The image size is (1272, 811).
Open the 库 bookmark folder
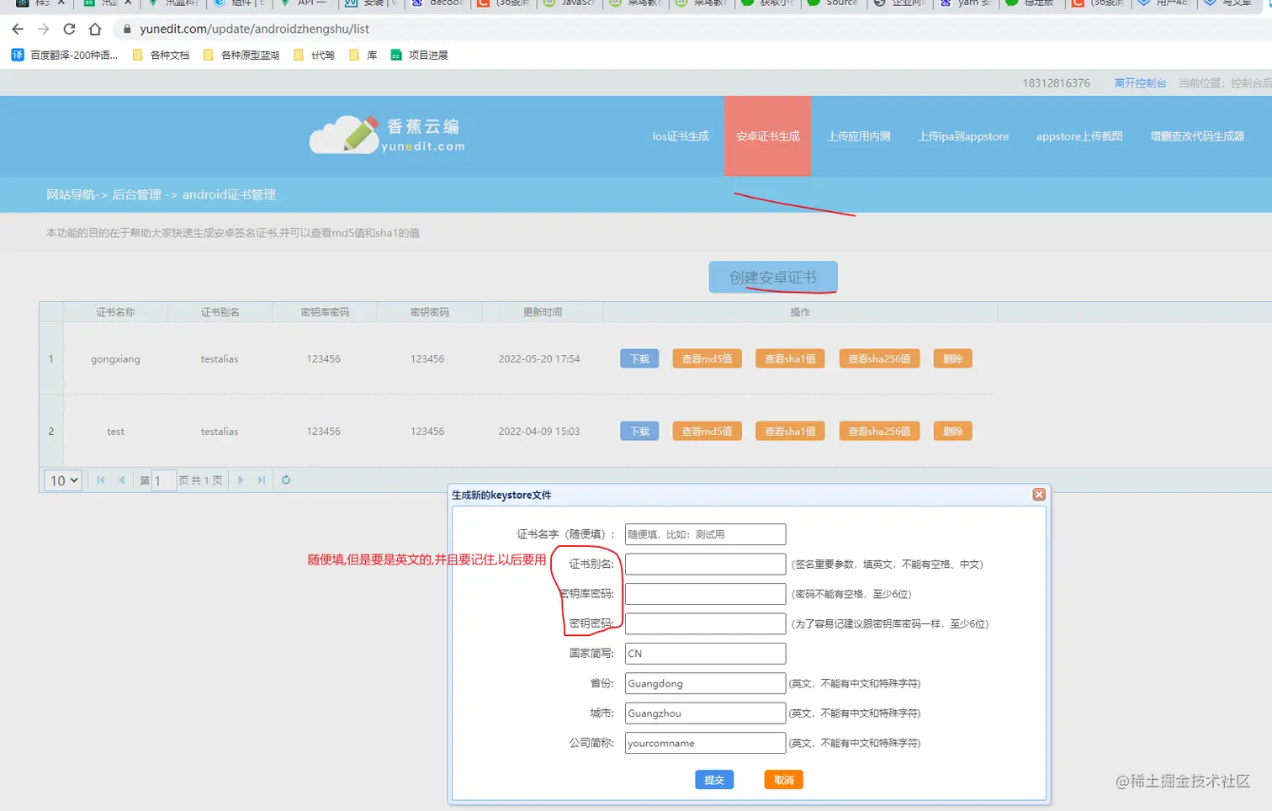pyautogui.click(x=363, y=56)
